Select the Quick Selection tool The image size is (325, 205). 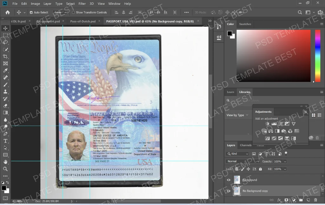coord(5,49)
